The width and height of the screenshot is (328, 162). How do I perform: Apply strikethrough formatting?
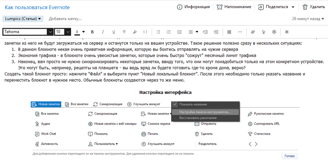[124, 32]
